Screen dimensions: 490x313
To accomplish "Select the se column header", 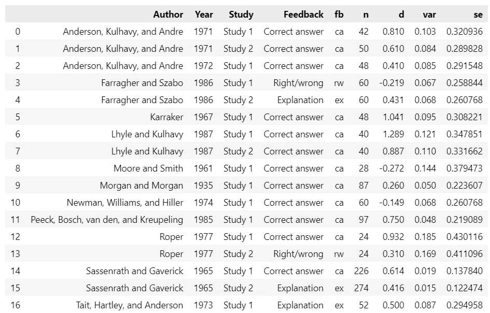I will [x=478, y=15].
